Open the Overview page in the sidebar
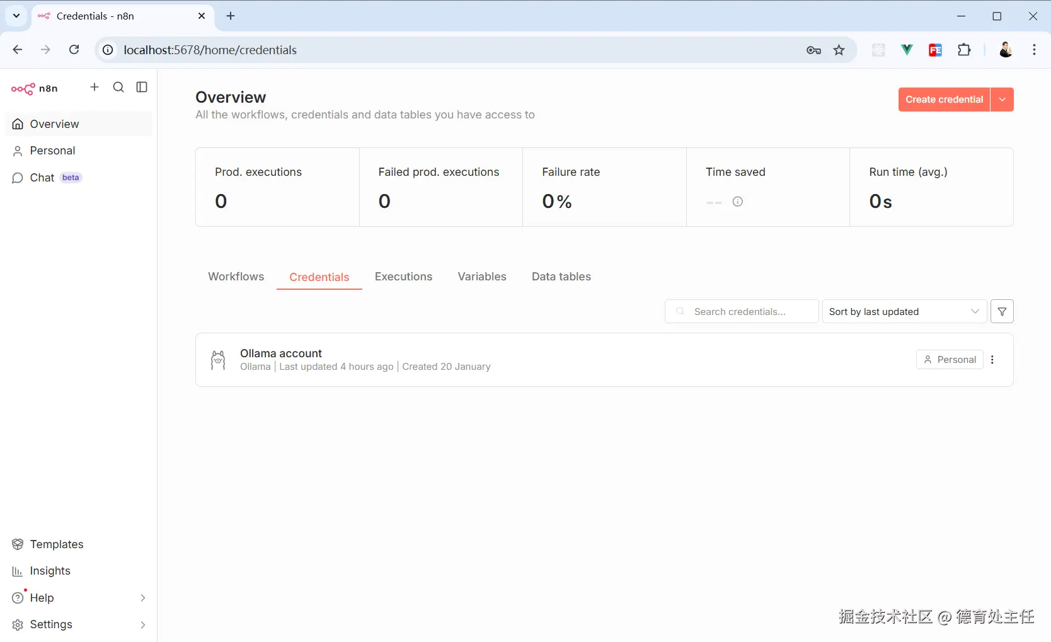 79,124
